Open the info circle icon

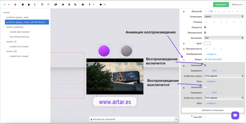pos(83,5)
